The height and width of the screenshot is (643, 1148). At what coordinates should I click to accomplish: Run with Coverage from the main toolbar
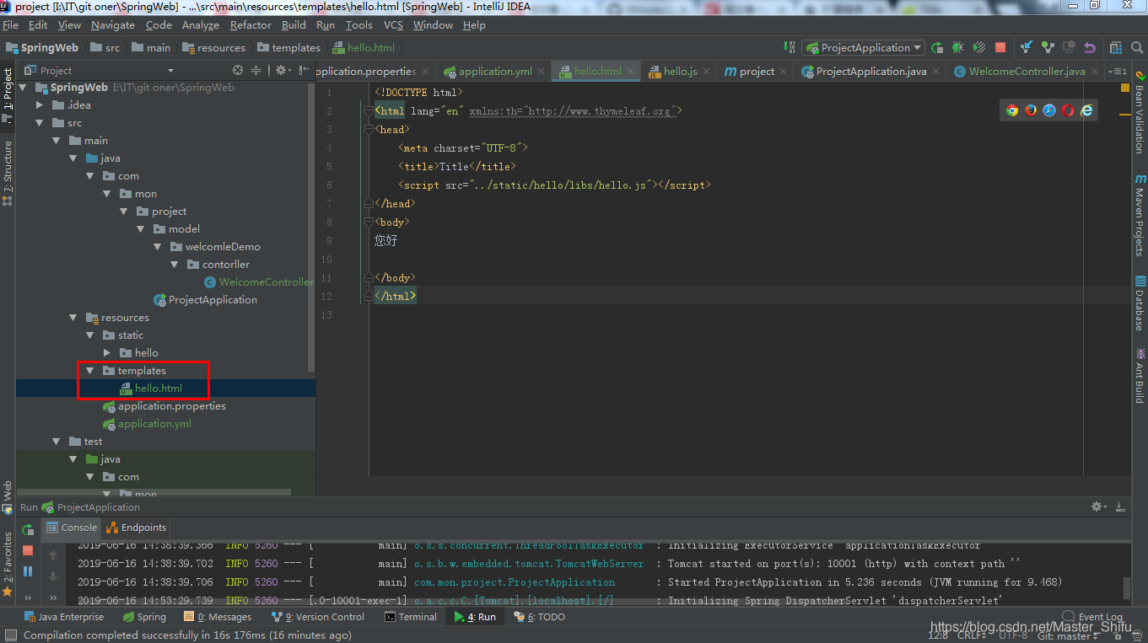pyautogui.click(x=979, y=48)
